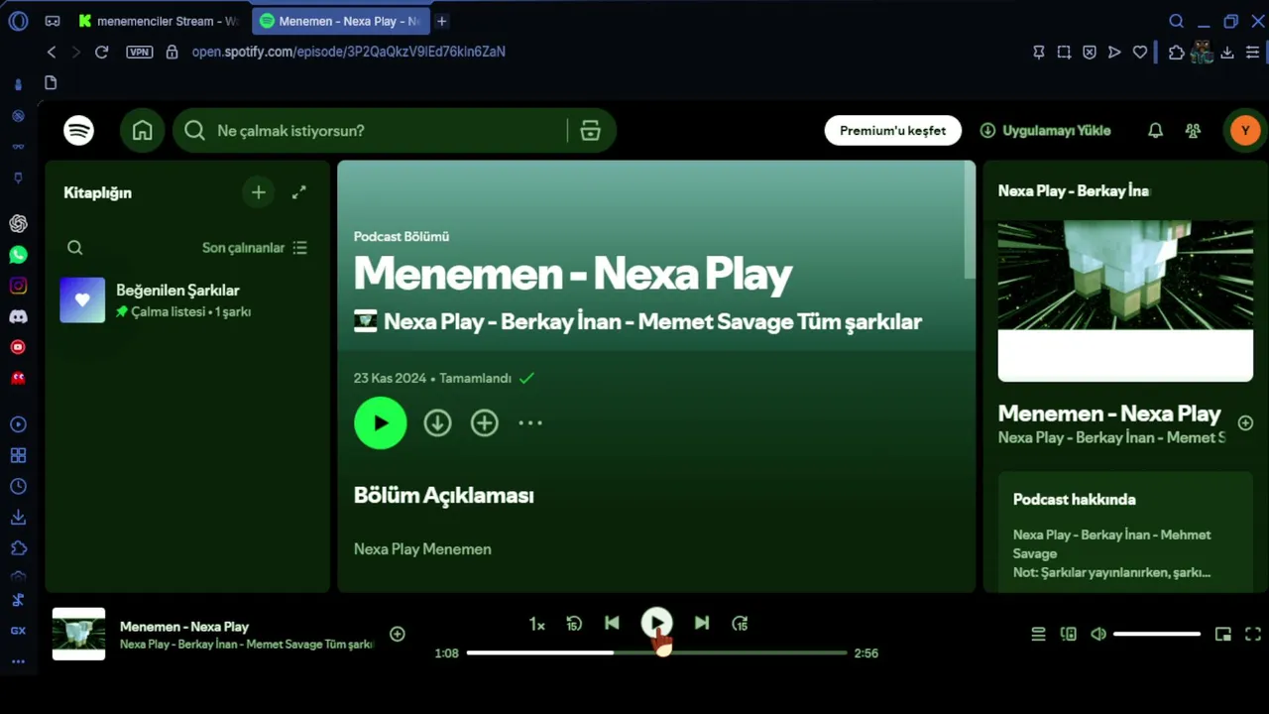Enter full screen player
The height and width of the screenshot is (714, 1269).
coord(1253,634)
